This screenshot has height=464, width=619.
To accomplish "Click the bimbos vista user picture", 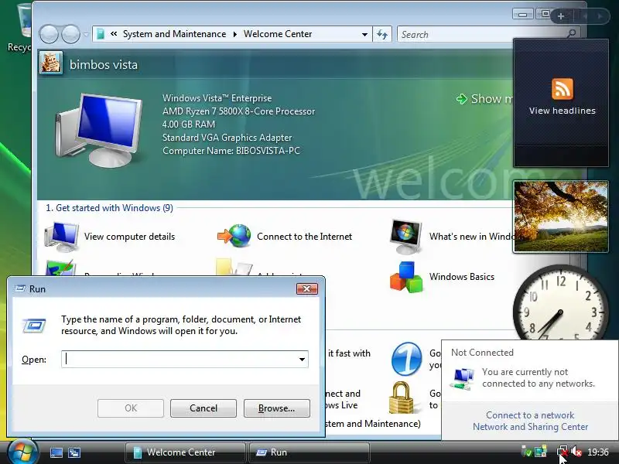I will pyautogui.click(x=51, y=63).
